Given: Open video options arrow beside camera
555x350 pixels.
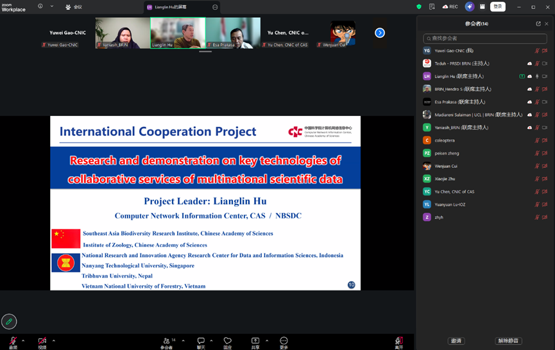Looking at the screenshot, I should click(54, 340).
